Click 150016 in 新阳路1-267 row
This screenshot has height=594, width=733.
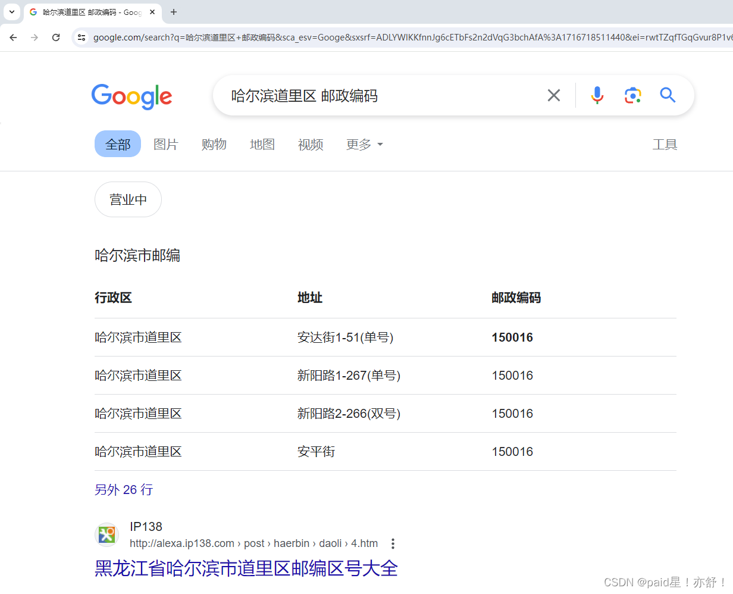coord(512,376)
